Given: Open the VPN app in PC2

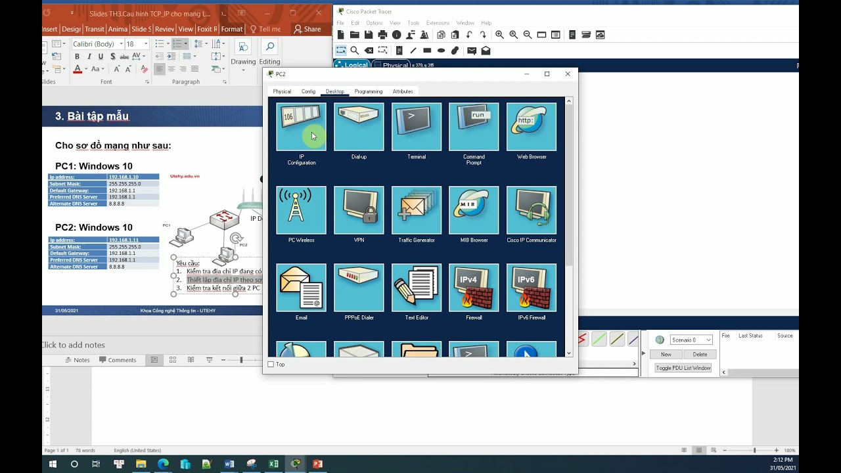Looking at the screenshot, I should tap(359, 210).
